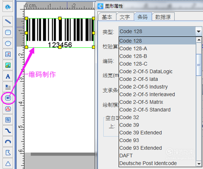Select the Rich Text tool

(x=8, y=87)
